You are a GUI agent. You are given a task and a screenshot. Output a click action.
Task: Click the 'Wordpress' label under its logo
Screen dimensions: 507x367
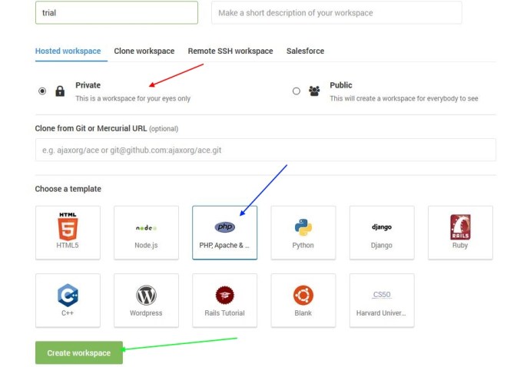click(146, 313)
